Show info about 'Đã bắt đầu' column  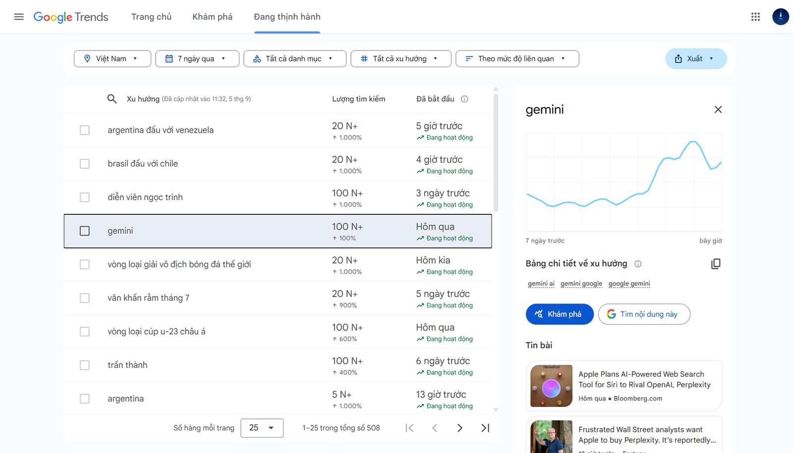point(464,99)
